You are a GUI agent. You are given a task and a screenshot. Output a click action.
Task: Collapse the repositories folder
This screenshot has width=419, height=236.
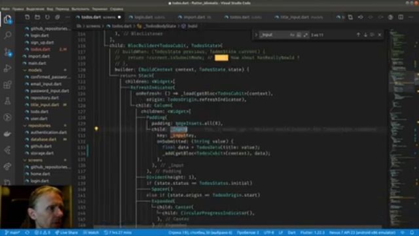click(39, 125)
